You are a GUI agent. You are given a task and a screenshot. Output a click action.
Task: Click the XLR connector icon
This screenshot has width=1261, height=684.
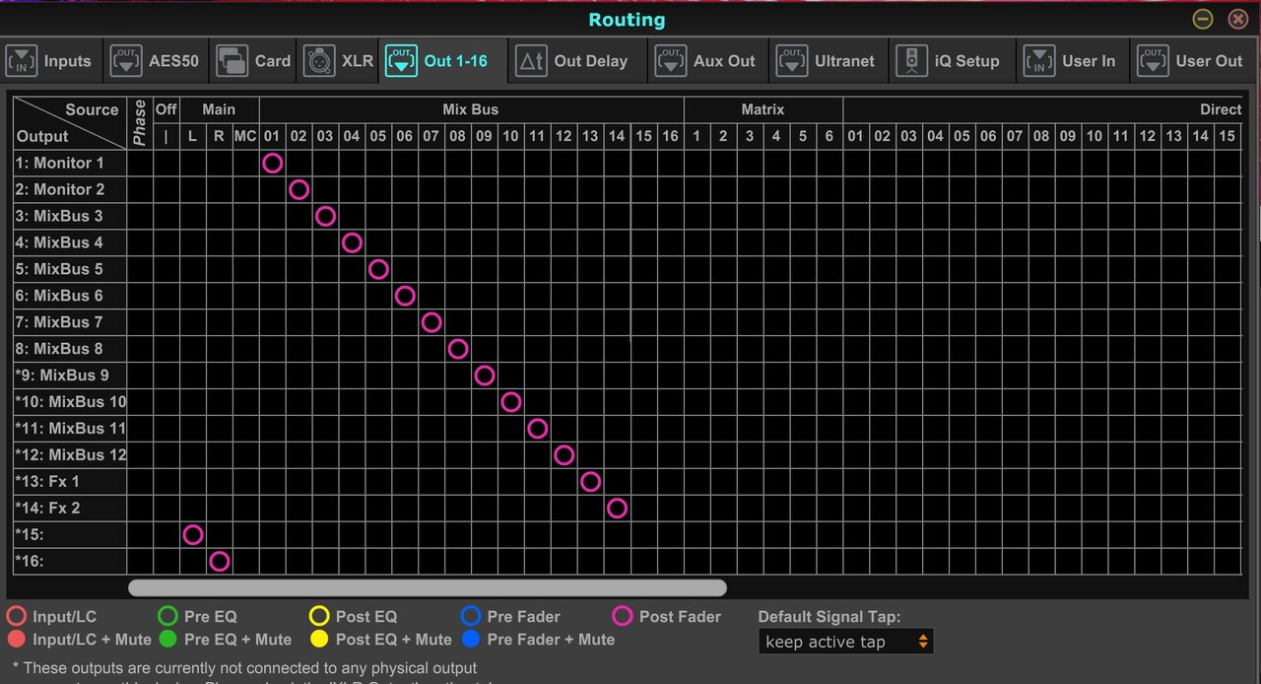pos(320,61)
